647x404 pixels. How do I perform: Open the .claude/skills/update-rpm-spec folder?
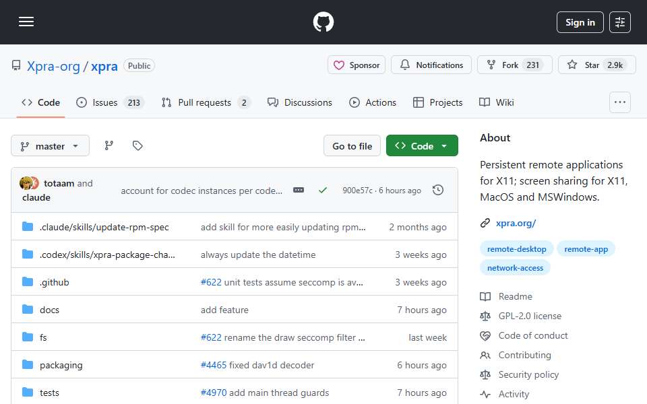tap(104, 227)
